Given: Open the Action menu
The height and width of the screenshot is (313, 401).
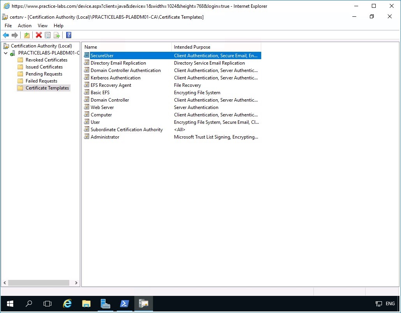Looking at the screenshot, I should (x=25, y=26).
